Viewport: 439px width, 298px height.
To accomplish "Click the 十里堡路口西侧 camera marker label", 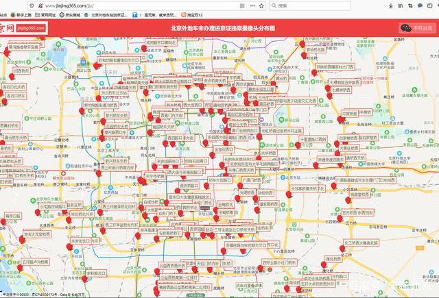I will 316,139.
